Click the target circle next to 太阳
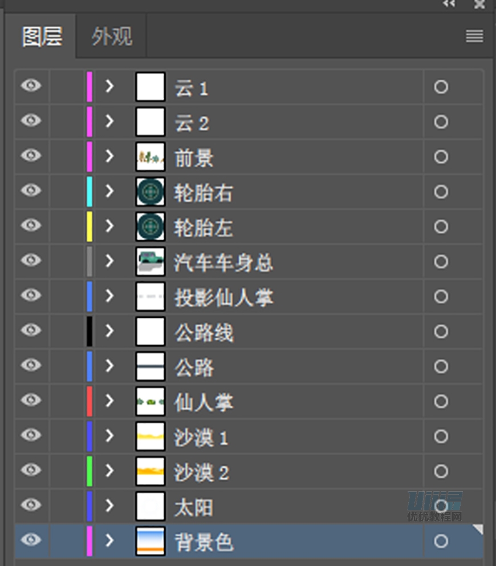 click(x=440, y=506)
